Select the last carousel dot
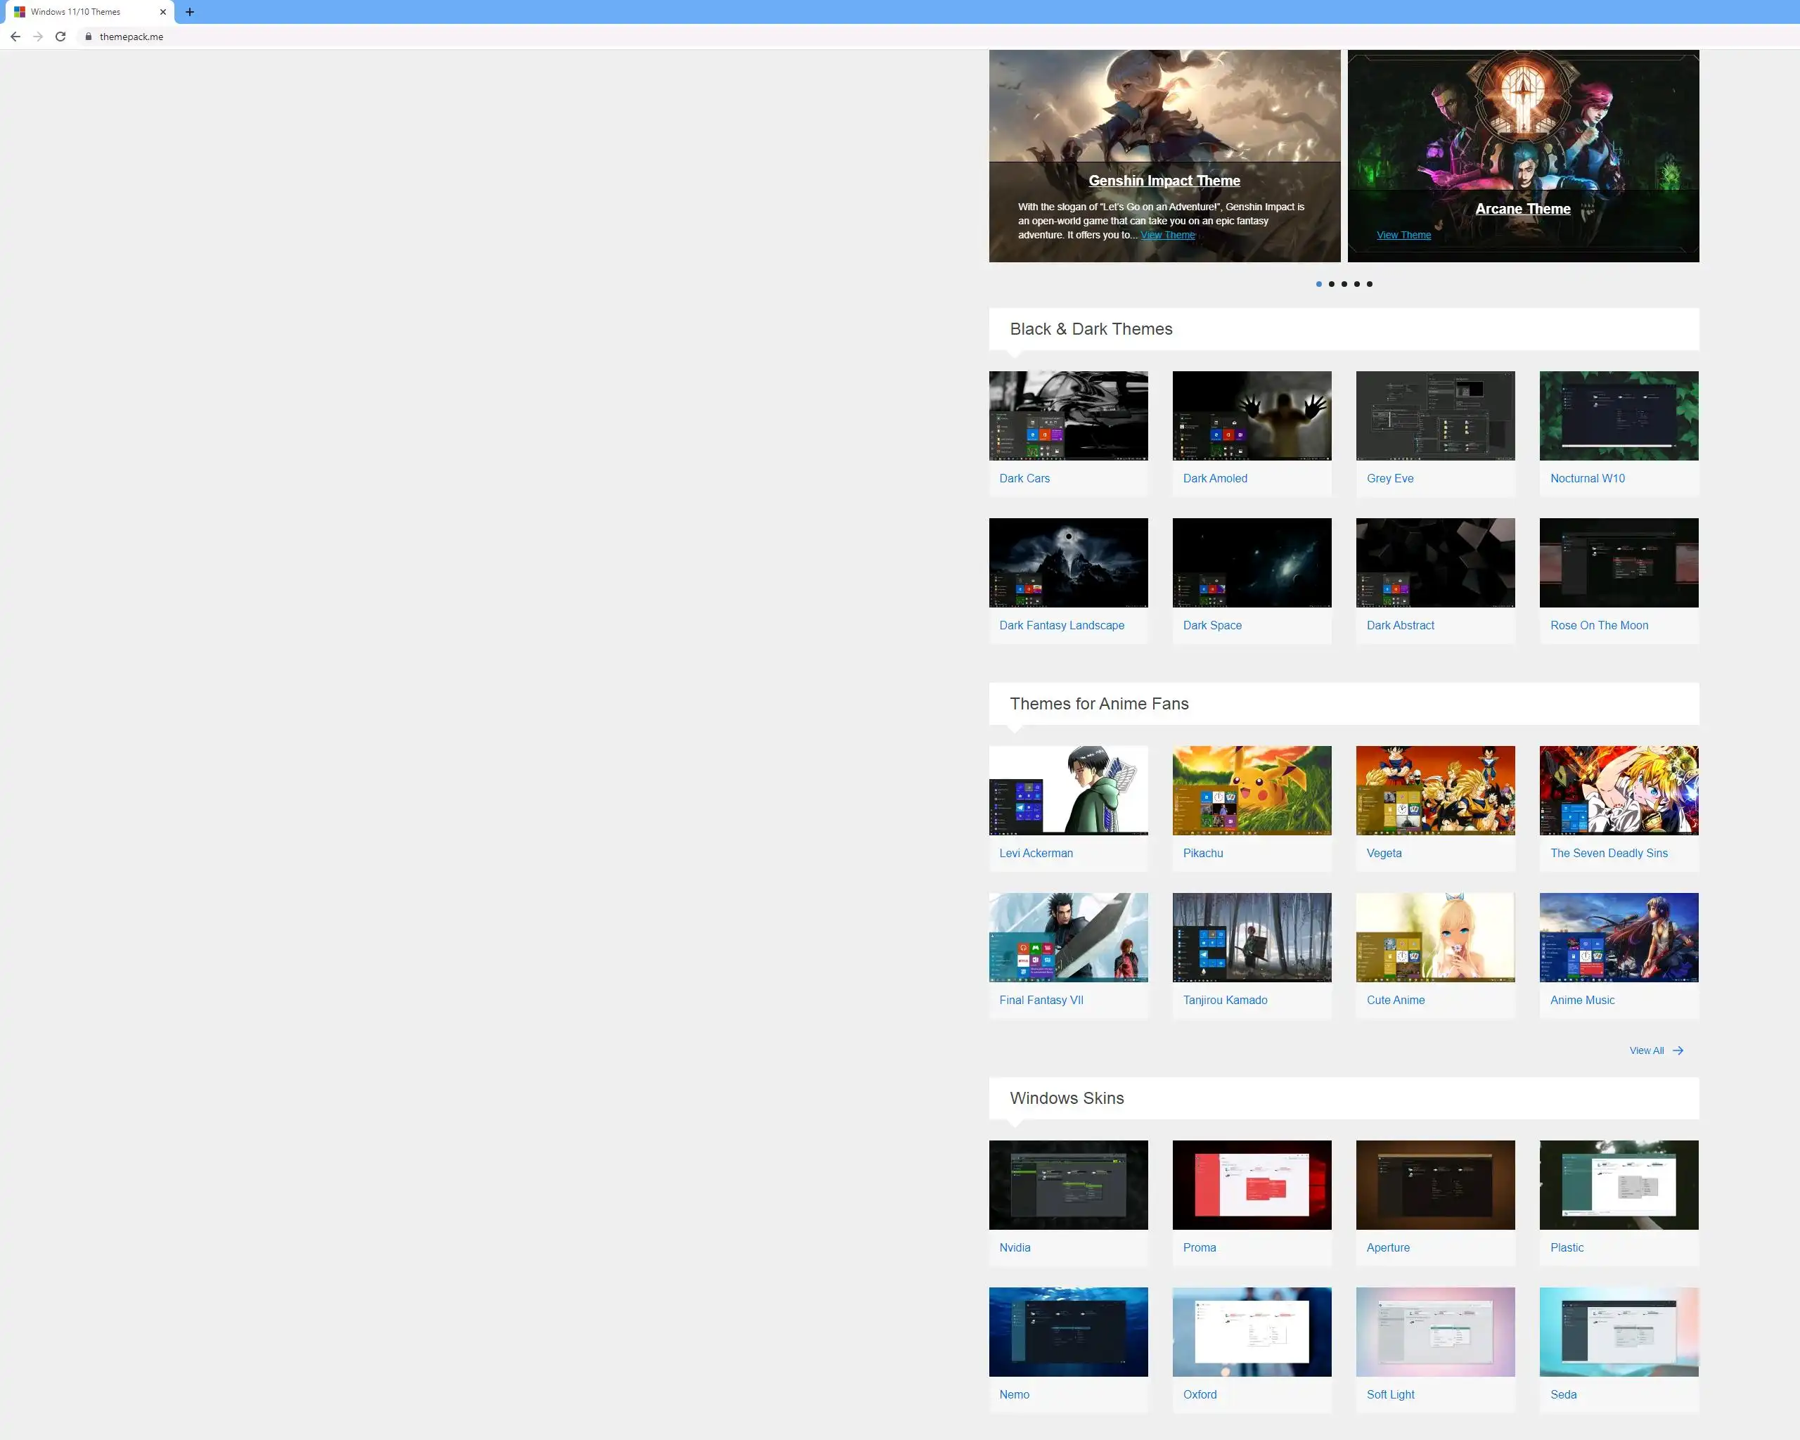 pyautogui.click(x=1369, y=284)
